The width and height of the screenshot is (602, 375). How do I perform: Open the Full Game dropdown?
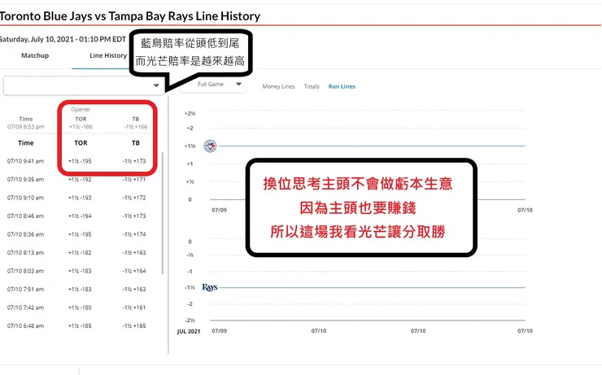coord(213,84)
